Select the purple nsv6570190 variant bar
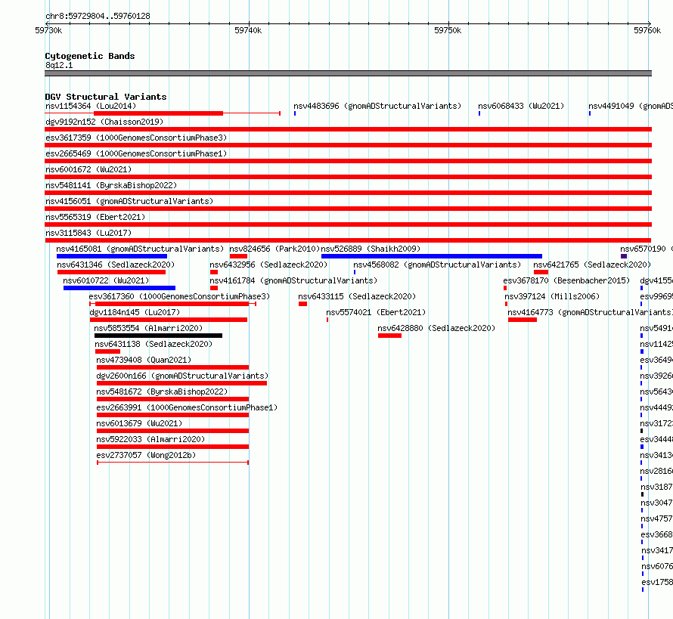Screen dimensions: 673x619 click(x=624, y=256)
